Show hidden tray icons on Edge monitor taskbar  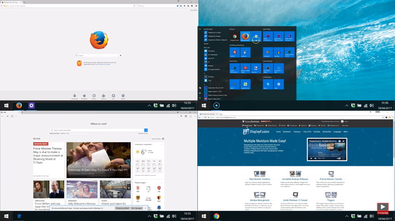click(x=149, y=216)
